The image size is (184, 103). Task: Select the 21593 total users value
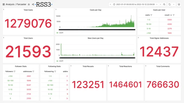pyautogui.click(x=28, y=52)
